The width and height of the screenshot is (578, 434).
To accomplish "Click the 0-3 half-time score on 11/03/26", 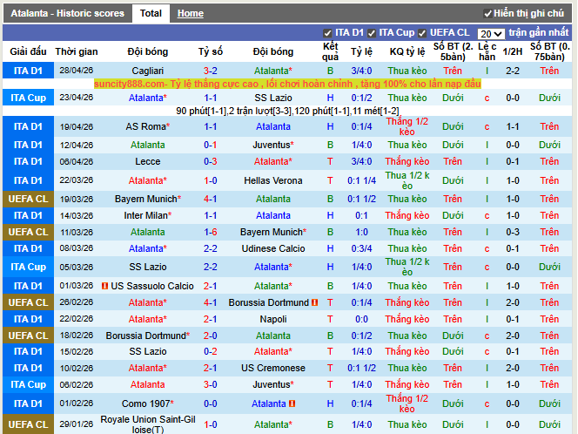I will [513, 232].
